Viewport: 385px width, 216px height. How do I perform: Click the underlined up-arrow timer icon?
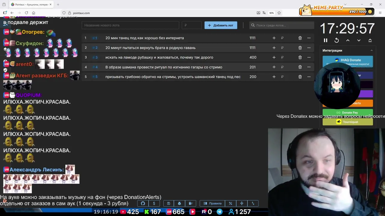click(370, 40)
